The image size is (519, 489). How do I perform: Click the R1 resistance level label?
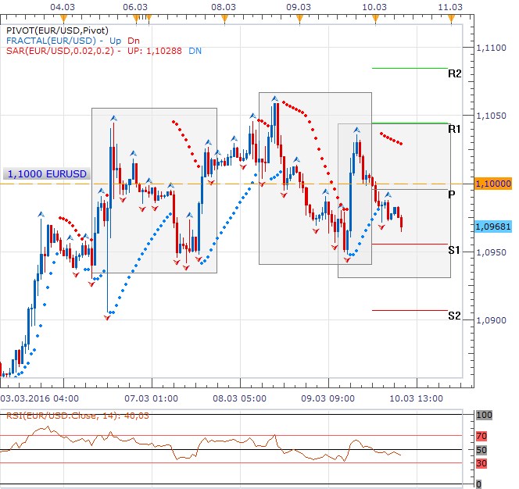(x=454, y=128)
